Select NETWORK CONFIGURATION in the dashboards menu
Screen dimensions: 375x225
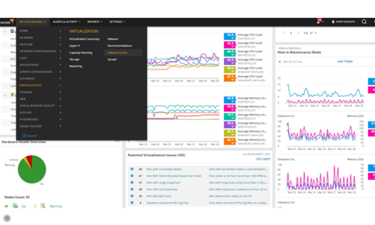pos(38,51)
